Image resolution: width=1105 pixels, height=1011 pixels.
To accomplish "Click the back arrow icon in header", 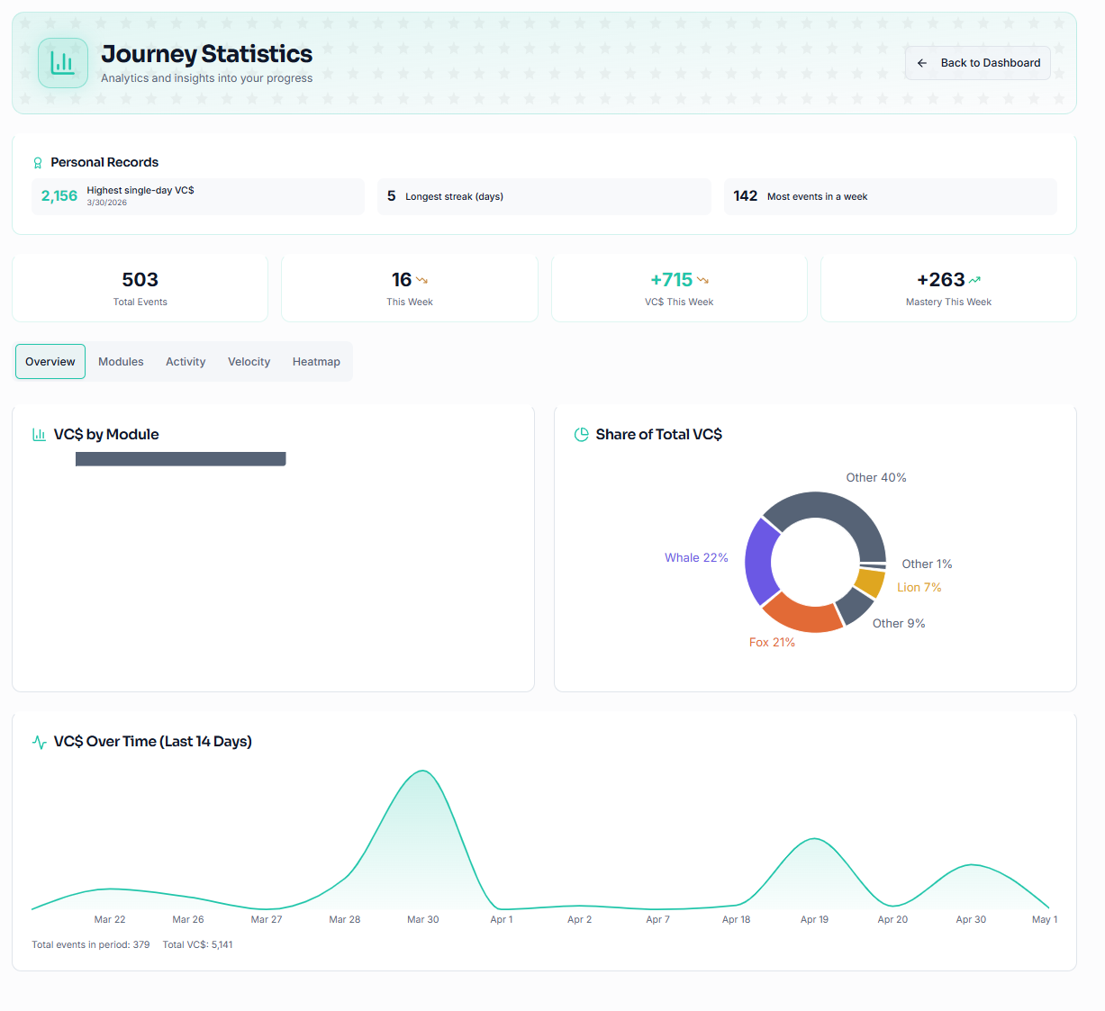I will (922, 63).
